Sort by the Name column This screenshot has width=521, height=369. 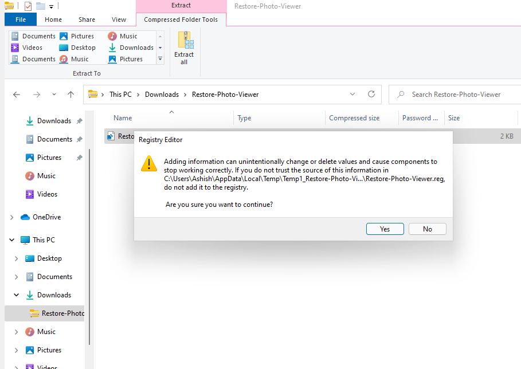click(x=123, y=118)
